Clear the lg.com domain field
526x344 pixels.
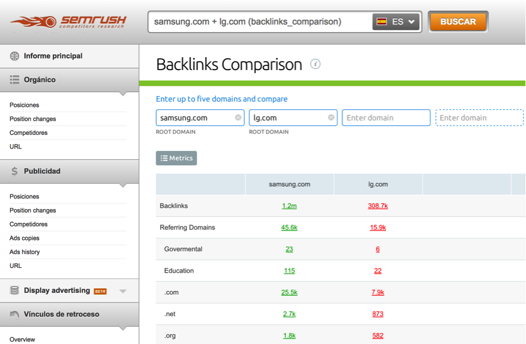click(331, 118)
